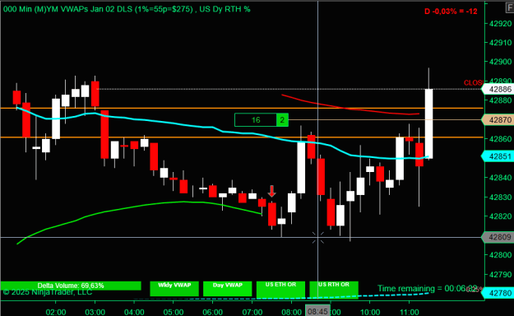The width and height of the screenshot is (514, 316).
Task: Select the tall white last candle body
Action: click(x=428, y=123)
